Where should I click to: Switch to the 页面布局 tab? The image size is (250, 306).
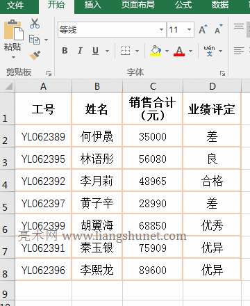pos(138,5)
